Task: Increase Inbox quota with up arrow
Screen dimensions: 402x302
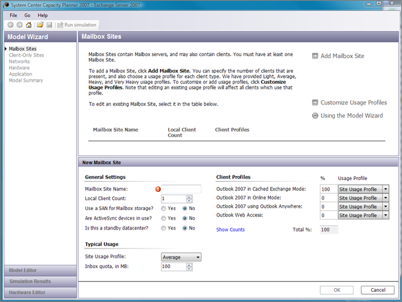Action: tap(189, 265)
